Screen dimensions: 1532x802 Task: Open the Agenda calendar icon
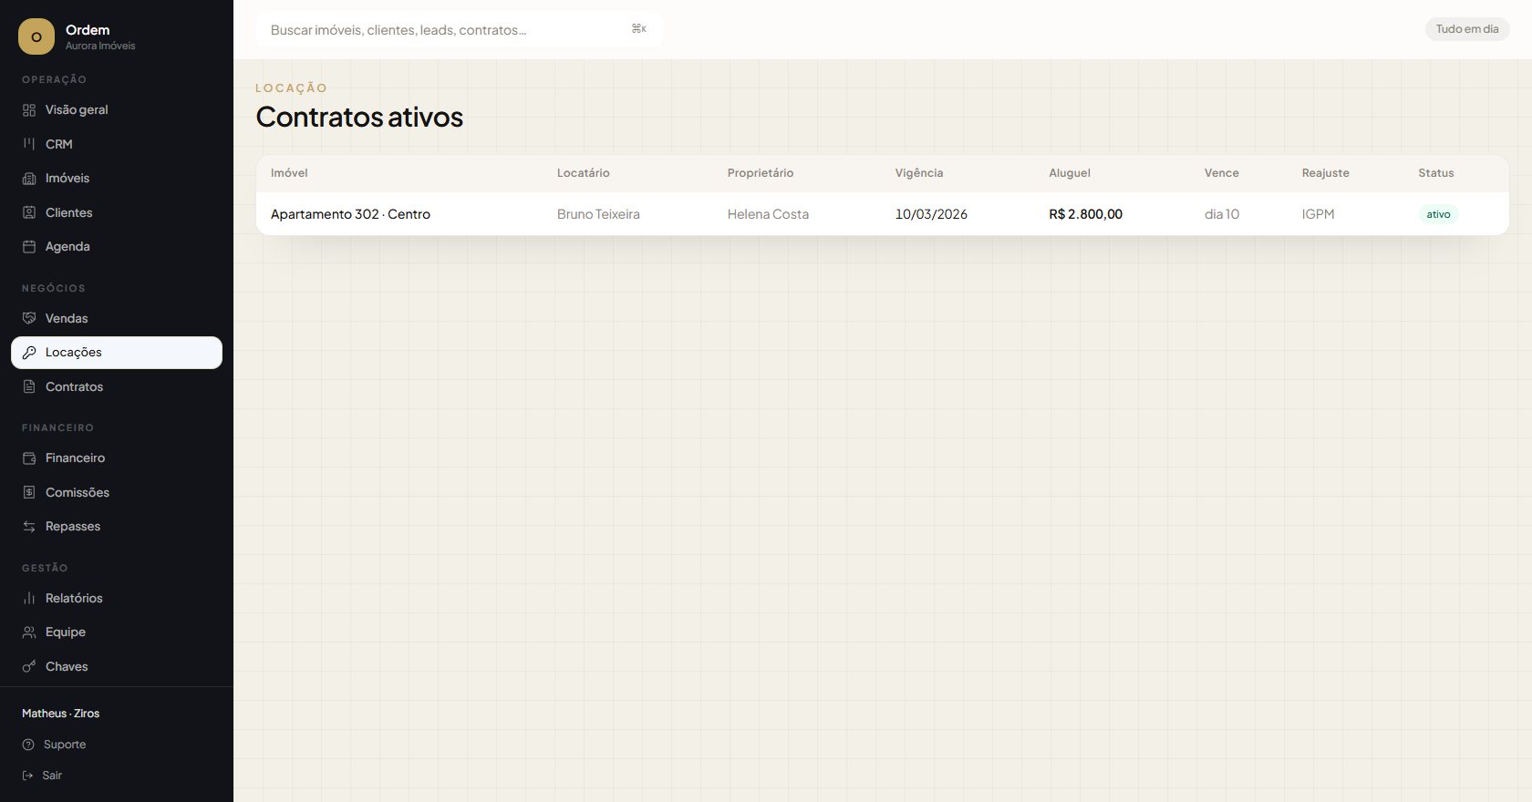29,247
